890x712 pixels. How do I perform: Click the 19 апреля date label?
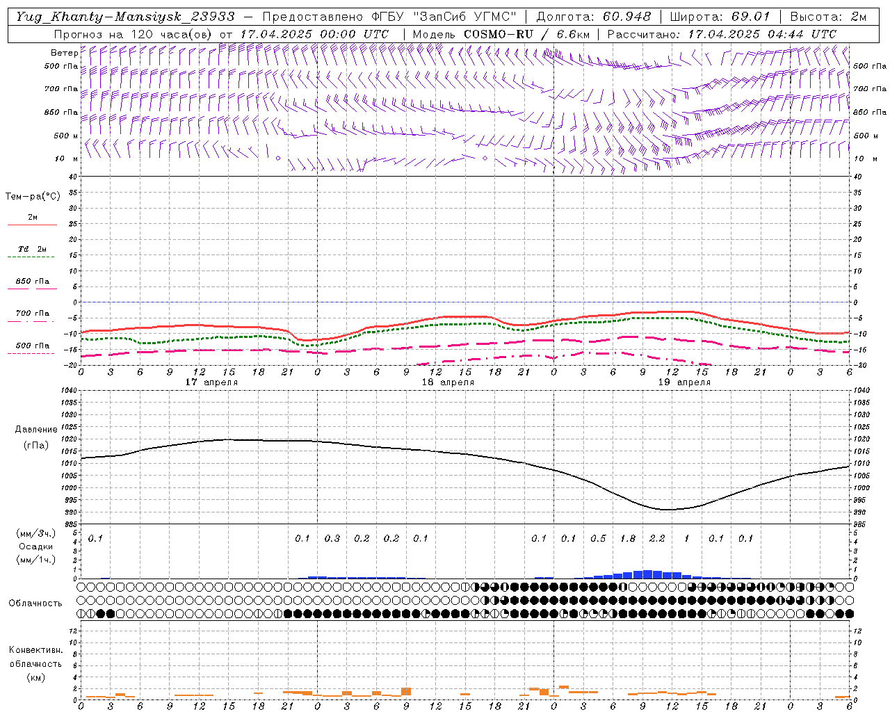pos(684,382)
